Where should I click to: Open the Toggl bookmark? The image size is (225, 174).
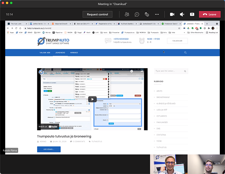[78, 33]
